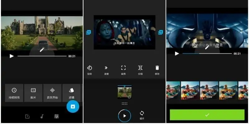Tap the left blue add-clip icon beside preview
Viewport: 249px width, 124px height.
pos(88,33)
